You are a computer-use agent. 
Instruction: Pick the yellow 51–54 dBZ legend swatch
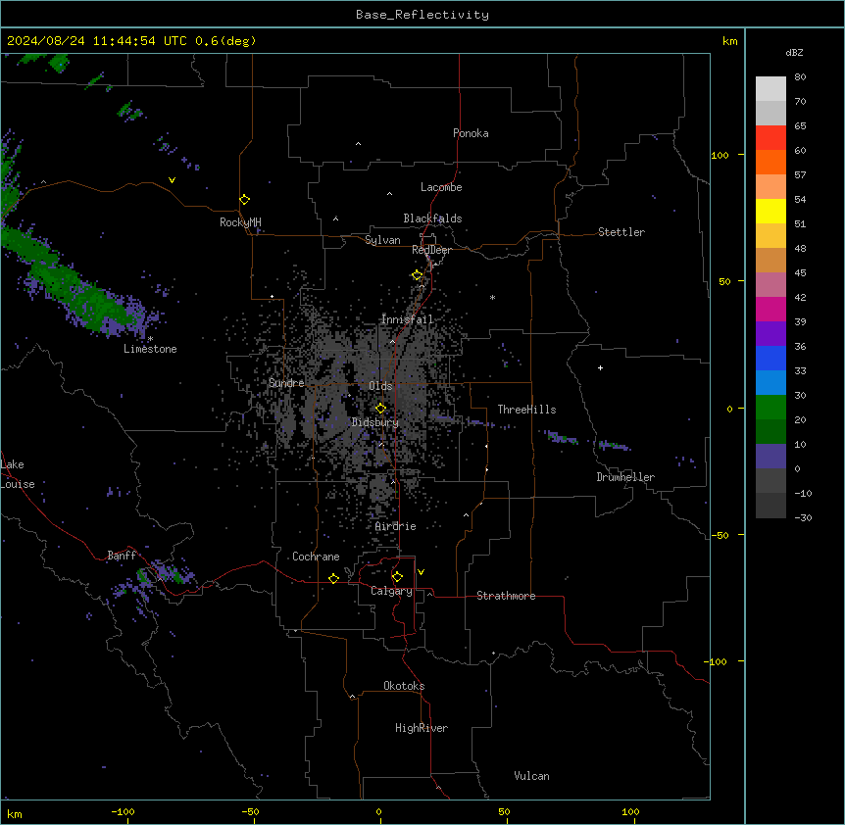770,212
